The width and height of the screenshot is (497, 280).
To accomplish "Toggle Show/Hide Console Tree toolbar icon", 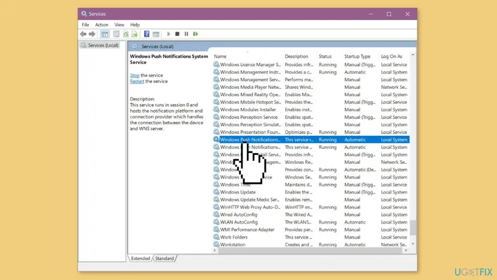I will pos(104,34).
